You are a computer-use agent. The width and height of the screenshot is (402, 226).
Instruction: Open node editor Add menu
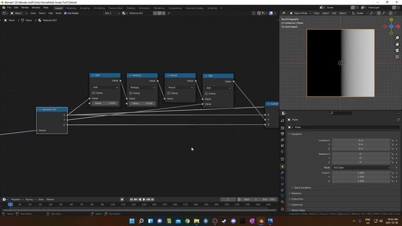pyautogui.click(x=50, y=13)
